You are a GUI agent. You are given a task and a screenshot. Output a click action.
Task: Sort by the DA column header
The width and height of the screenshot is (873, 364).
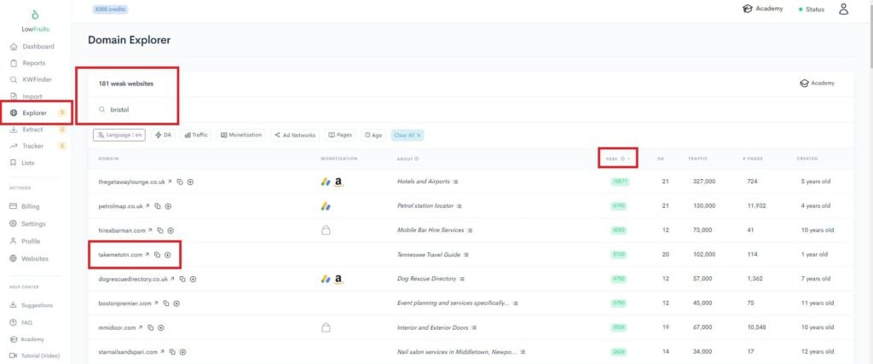(661, 159)
